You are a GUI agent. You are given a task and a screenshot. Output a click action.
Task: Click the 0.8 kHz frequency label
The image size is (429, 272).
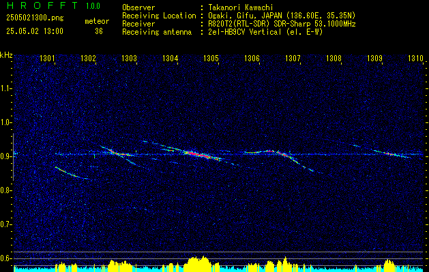[6, 190]
